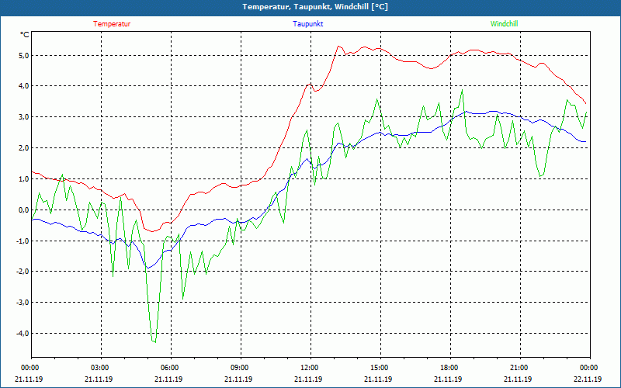Click the 0,0 y-axis value
Viewport: 621px width, 388px height.
23,210
